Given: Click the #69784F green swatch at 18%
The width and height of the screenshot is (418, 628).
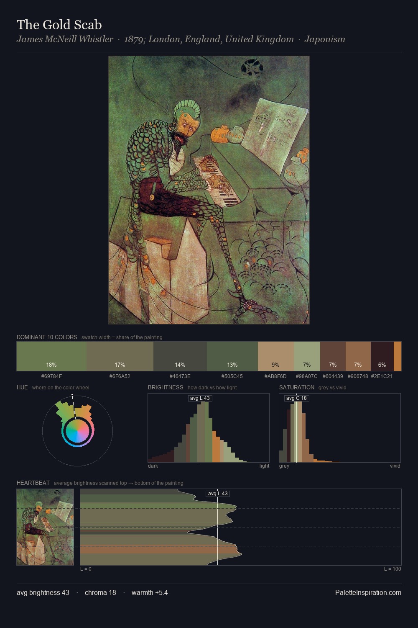Looking at the screenshot, I should coord(51,356).
